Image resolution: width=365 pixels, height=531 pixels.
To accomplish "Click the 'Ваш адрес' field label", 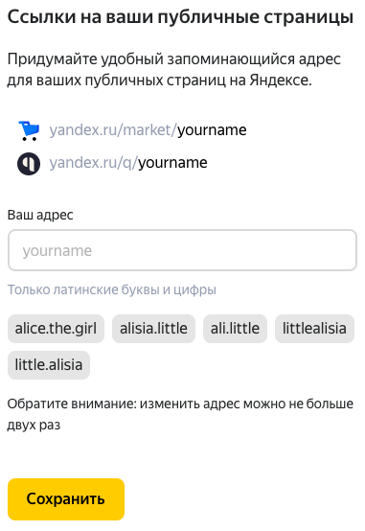I will [40, 215].
